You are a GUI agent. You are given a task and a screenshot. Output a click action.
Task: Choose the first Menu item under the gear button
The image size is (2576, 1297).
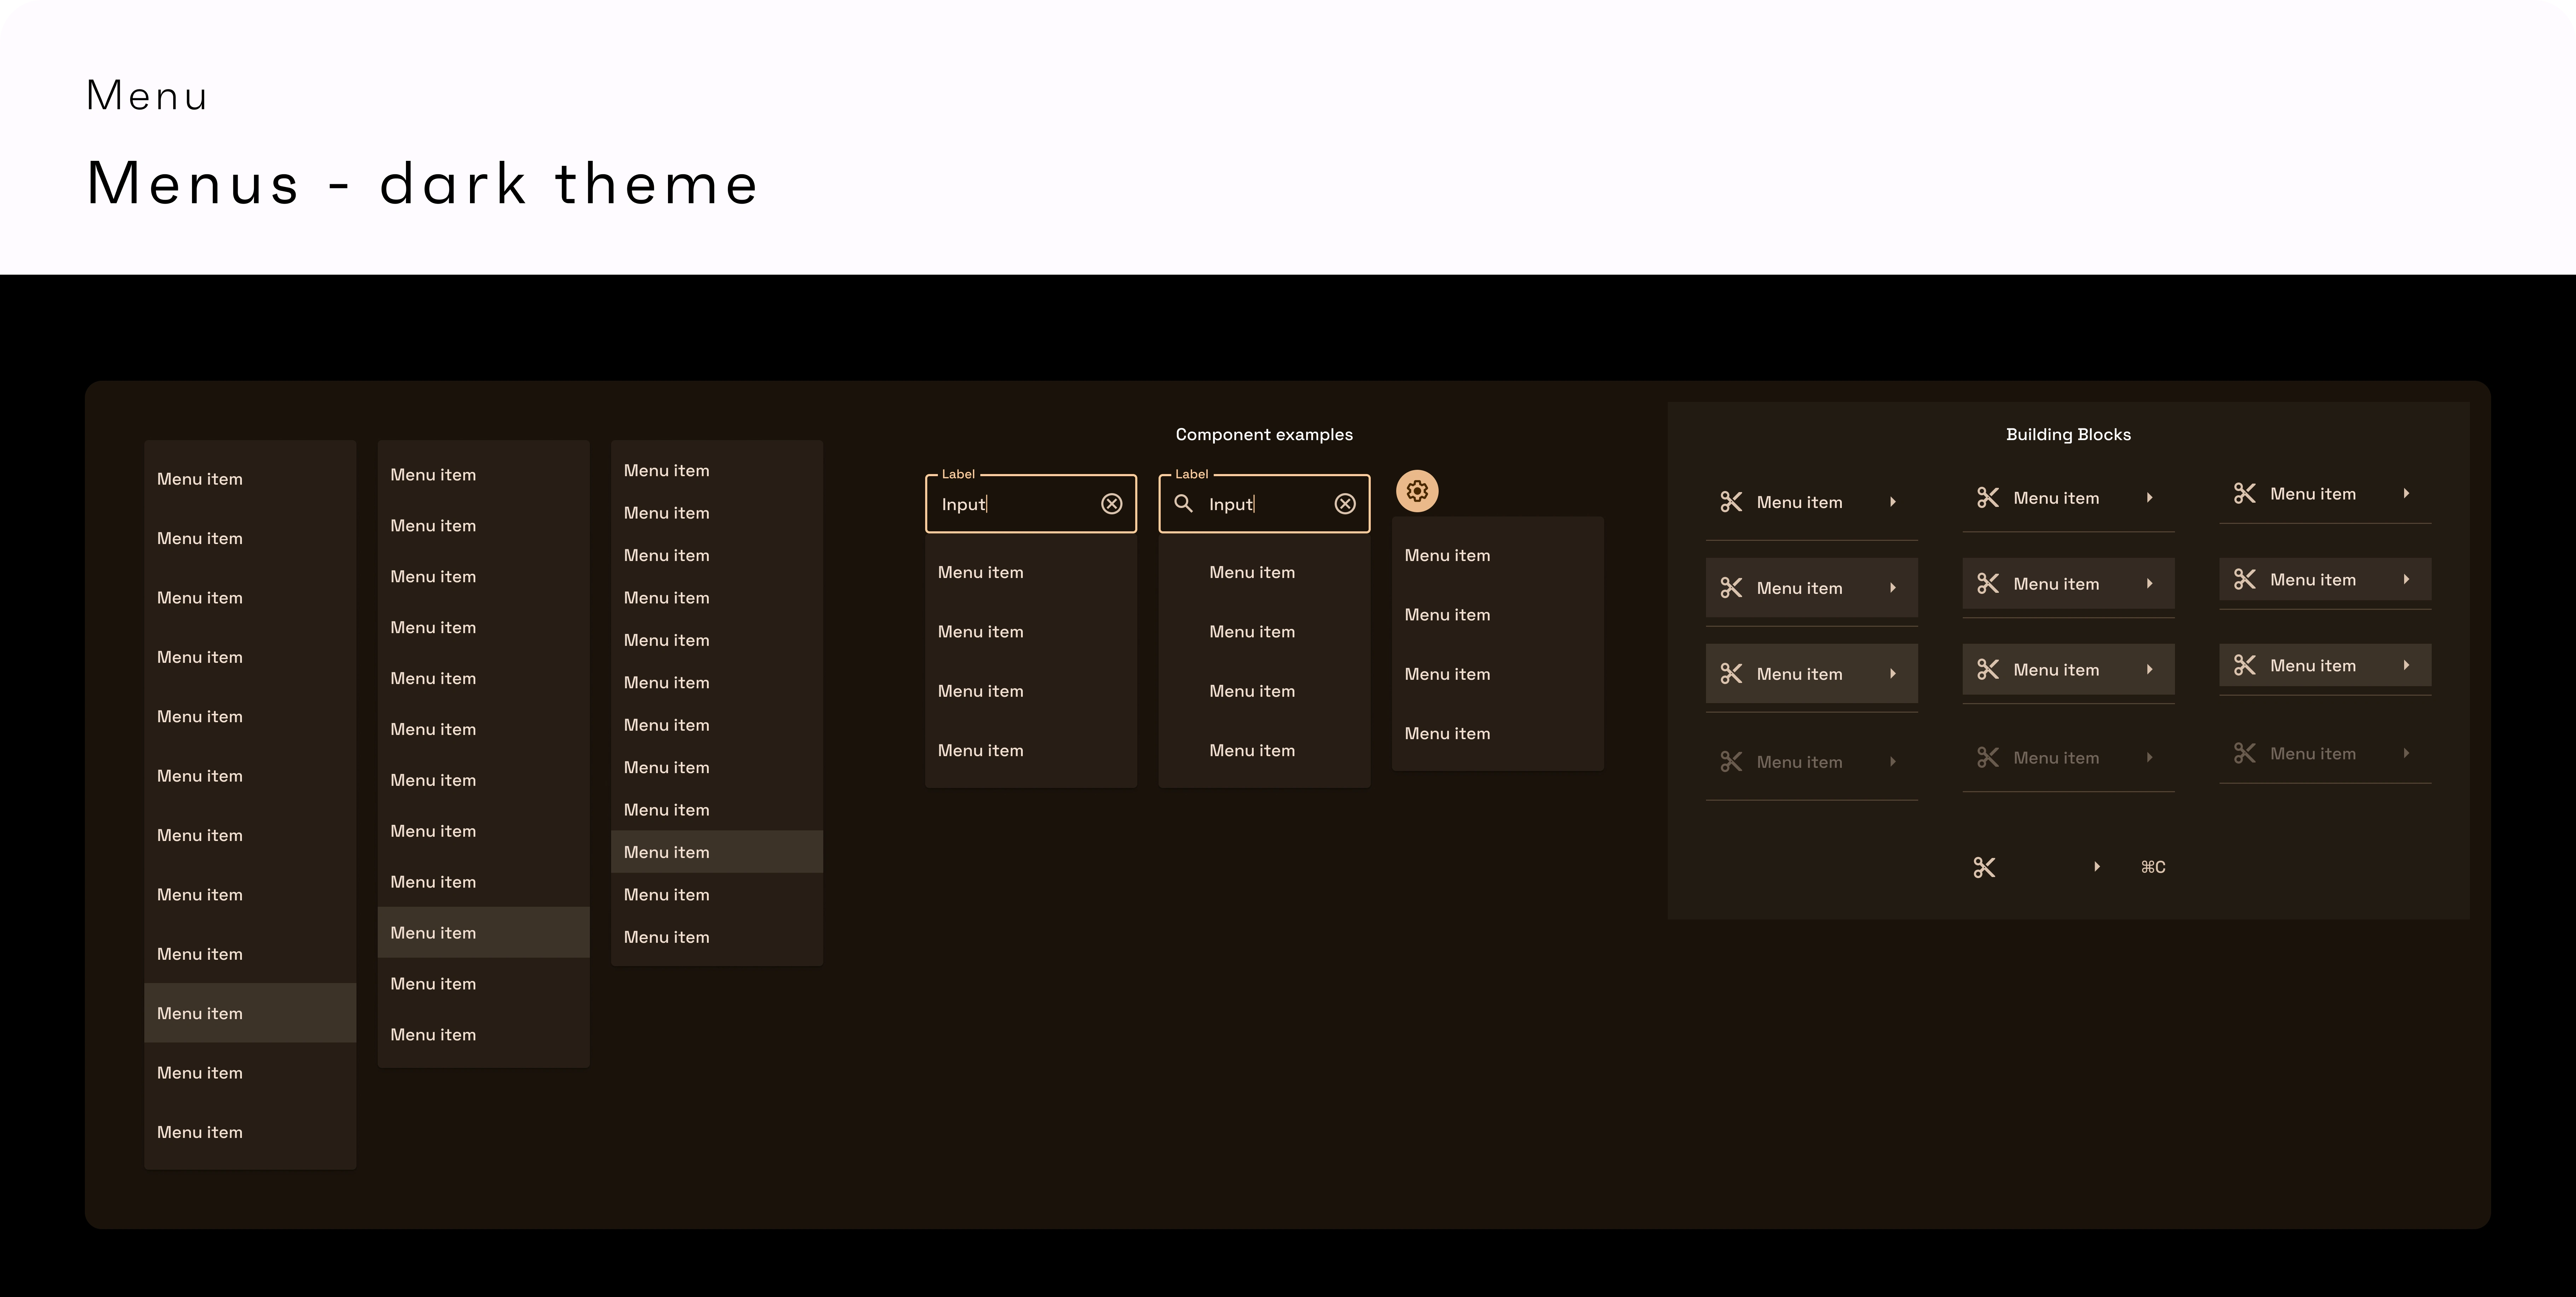pos(1498,556)
